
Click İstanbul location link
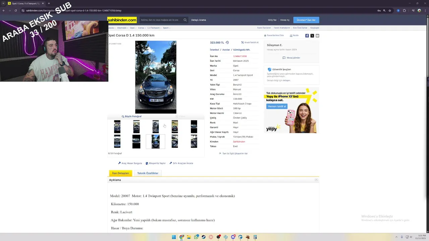(214, 50)
